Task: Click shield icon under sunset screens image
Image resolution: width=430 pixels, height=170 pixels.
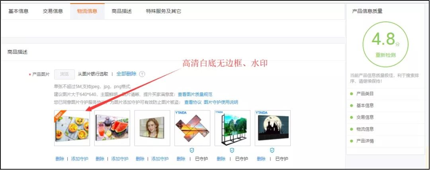Action: pos(192,150)
